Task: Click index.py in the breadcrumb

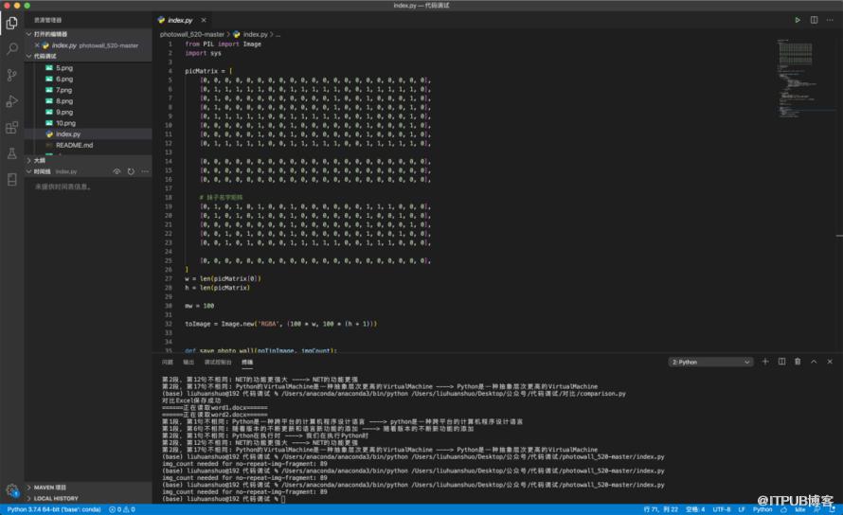Action: click(x=250, y=34)
